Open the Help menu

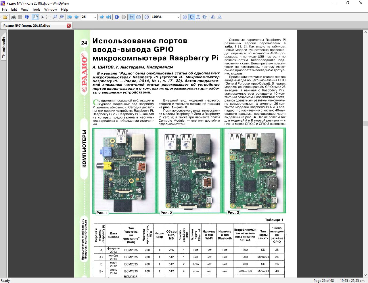65,9
